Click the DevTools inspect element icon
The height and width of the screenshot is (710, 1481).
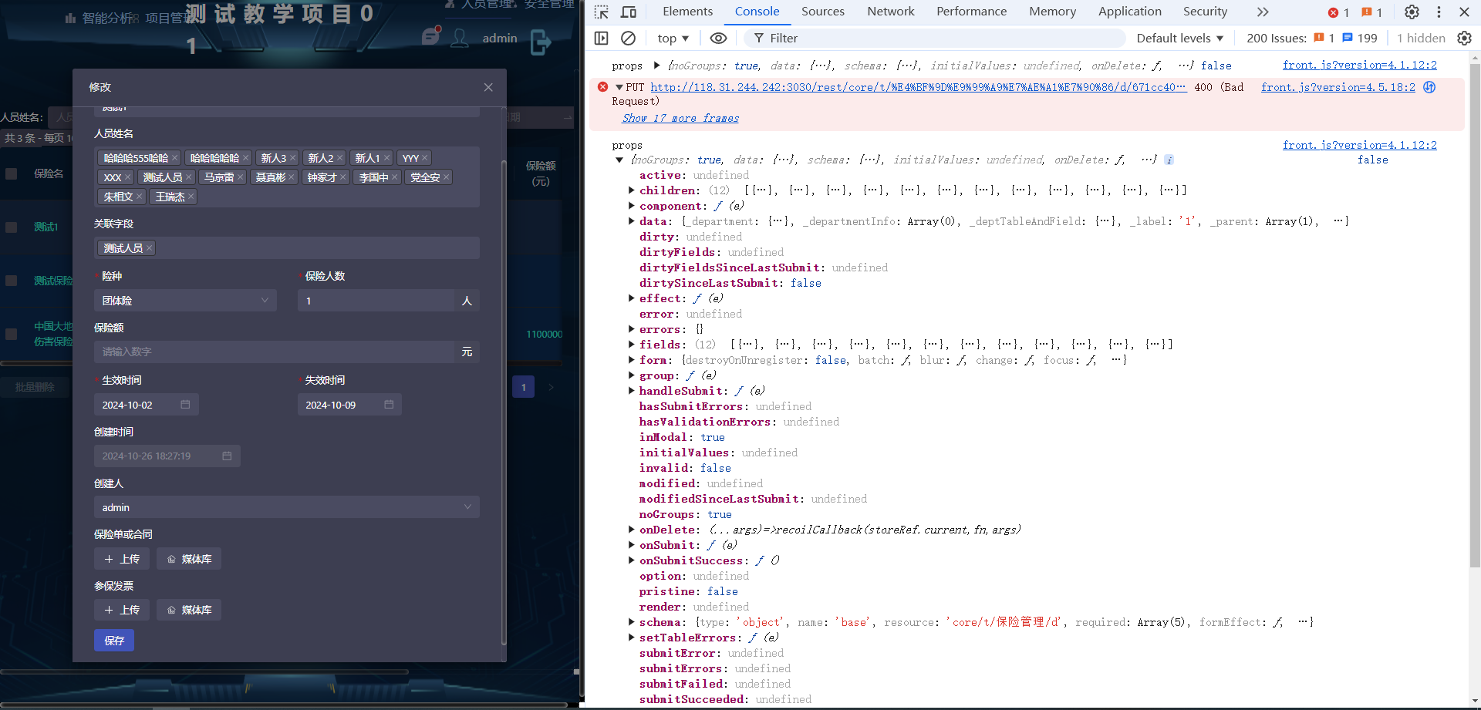pyautogui.click(x=602, y=12)
